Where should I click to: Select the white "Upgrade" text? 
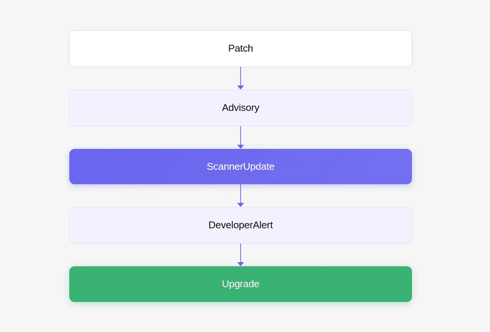coord(241,284)
